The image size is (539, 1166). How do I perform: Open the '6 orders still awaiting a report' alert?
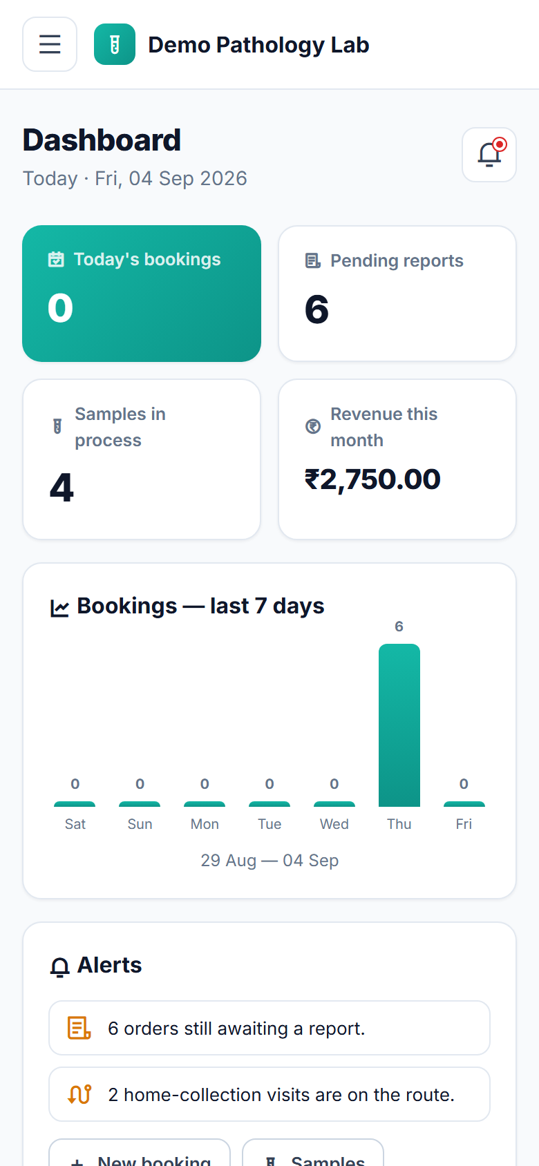pyautogui.click(x=269, y=1028)
